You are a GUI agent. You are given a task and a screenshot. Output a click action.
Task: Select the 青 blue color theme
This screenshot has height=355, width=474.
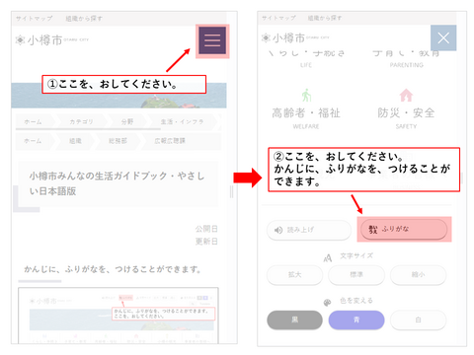click(356, 319)
